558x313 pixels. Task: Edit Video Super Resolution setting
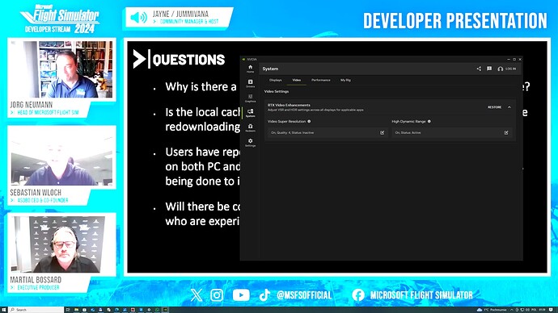(x=382, y=133)
